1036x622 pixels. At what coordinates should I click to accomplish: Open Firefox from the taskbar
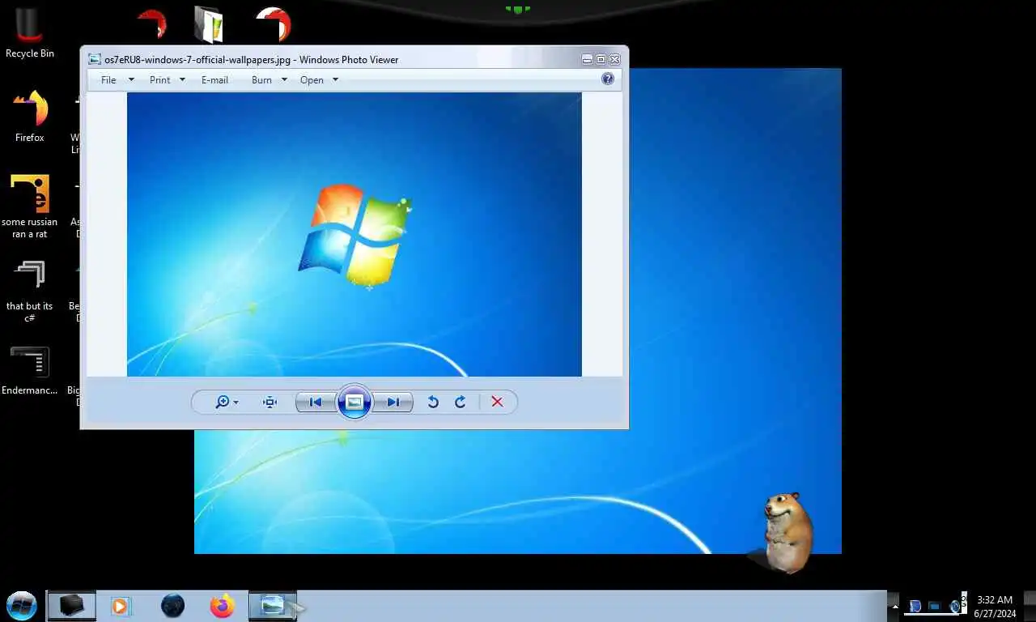click(x=222, y=605)
